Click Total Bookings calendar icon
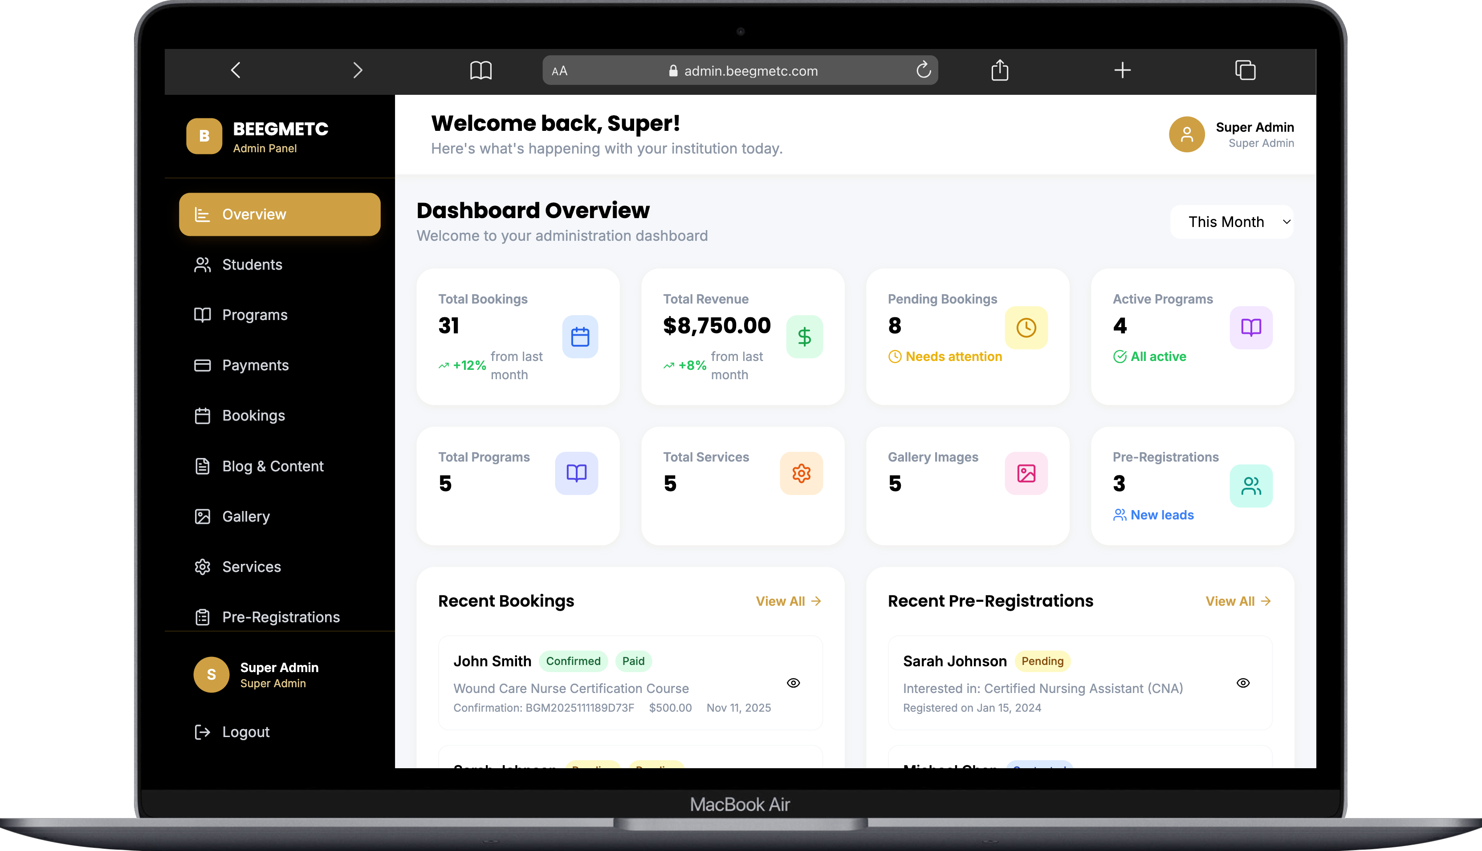Image resolution: width=1482 pixels, height=851 pixels. coord(580,336)
